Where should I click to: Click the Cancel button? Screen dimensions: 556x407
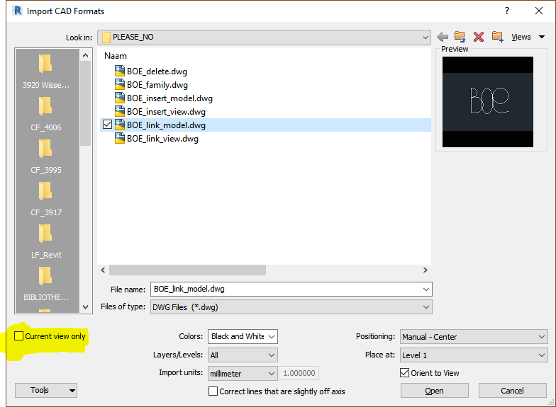coord(512,391)
